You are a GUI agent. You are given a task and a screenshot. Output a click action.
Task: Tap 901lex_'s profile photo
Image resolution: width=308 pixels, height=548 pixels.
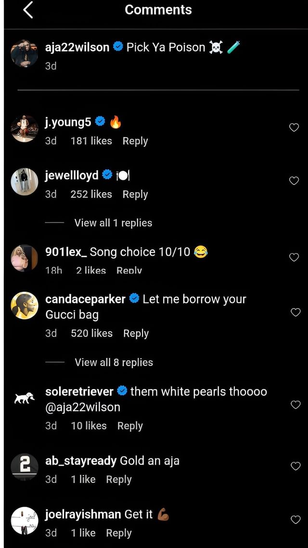pyautogui.click(x=24, y=258)
